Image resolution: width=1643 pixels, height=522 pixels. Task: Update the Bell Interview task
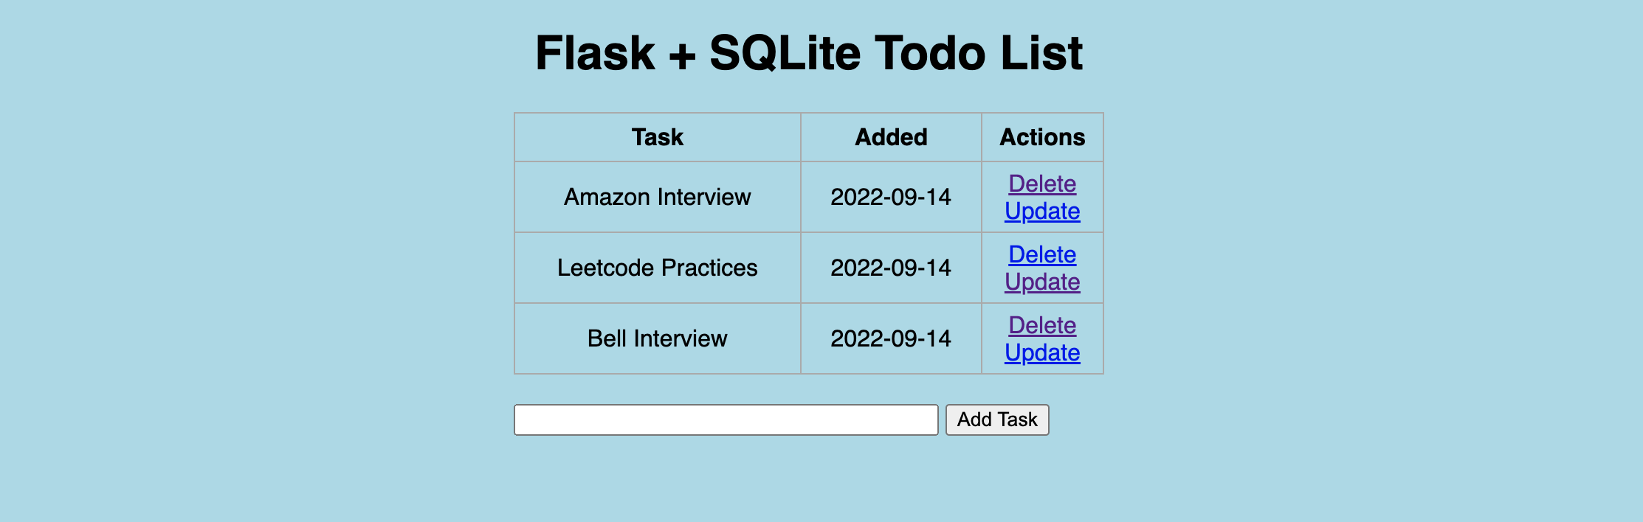click(1041, 352)
